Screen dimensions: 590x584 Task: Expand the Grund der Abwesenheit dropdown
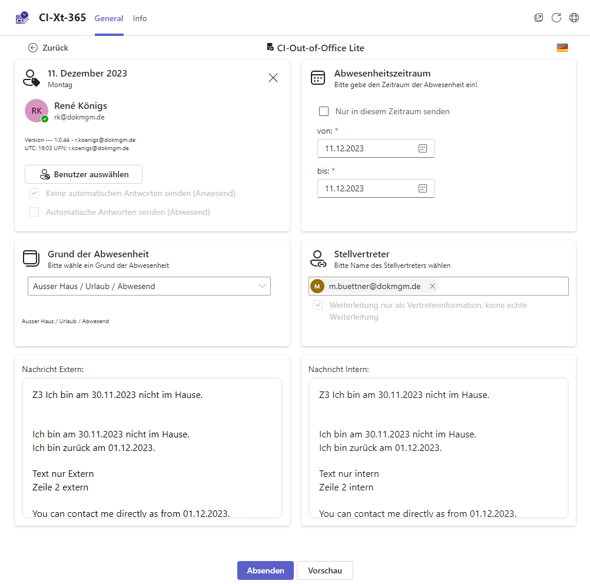click(x=263, y=286)
